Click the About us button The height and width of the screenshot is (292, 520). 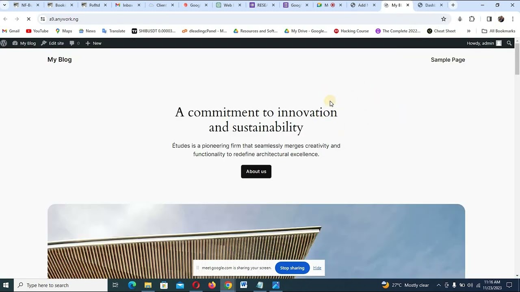(x=256, y=172)
